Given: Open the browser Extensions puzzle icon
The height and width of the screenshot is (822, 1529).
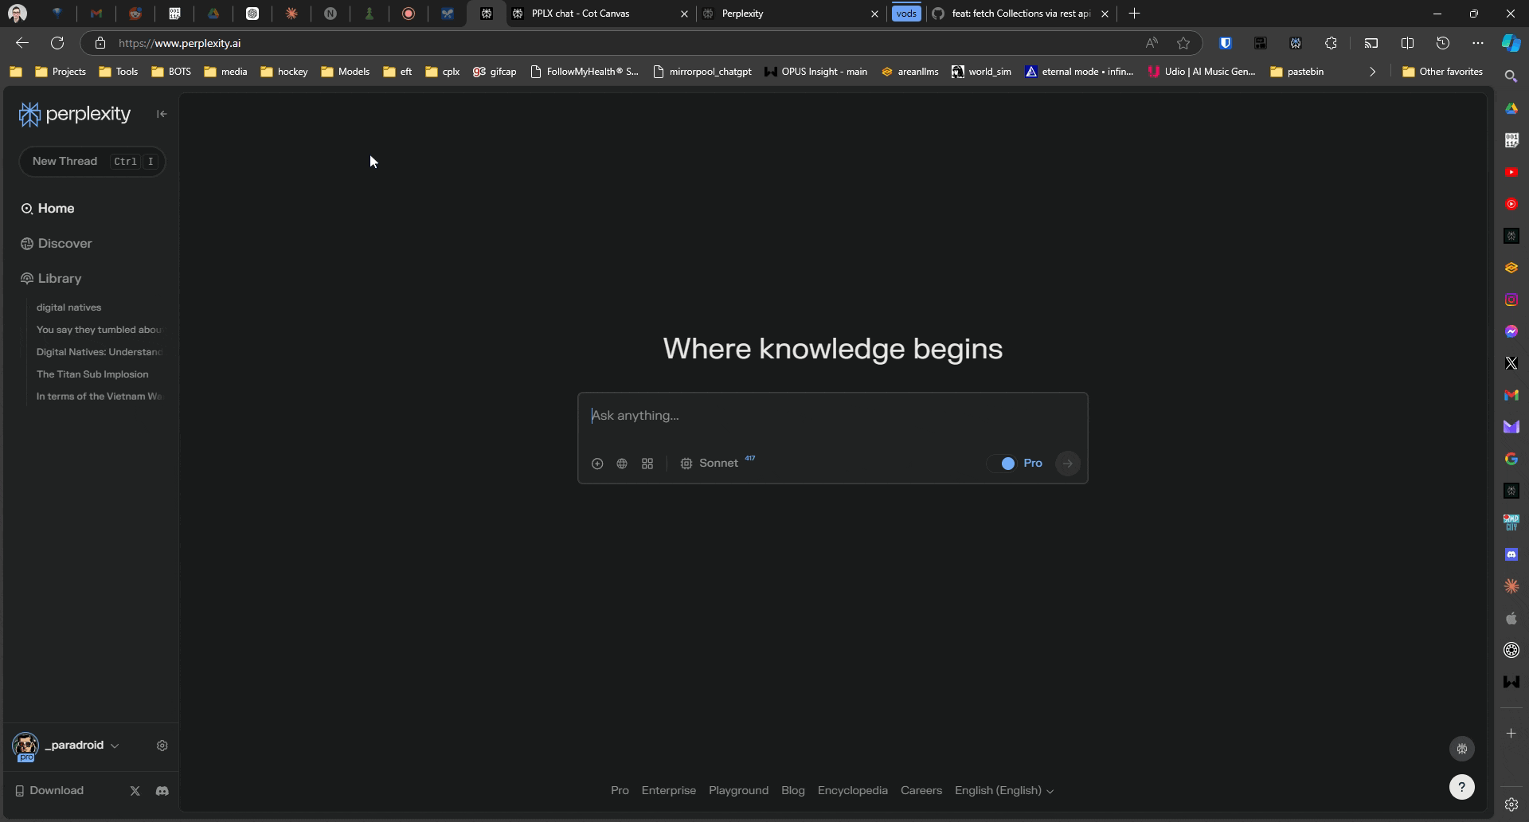Looking at the screenshot, I should pos(1331,43).
